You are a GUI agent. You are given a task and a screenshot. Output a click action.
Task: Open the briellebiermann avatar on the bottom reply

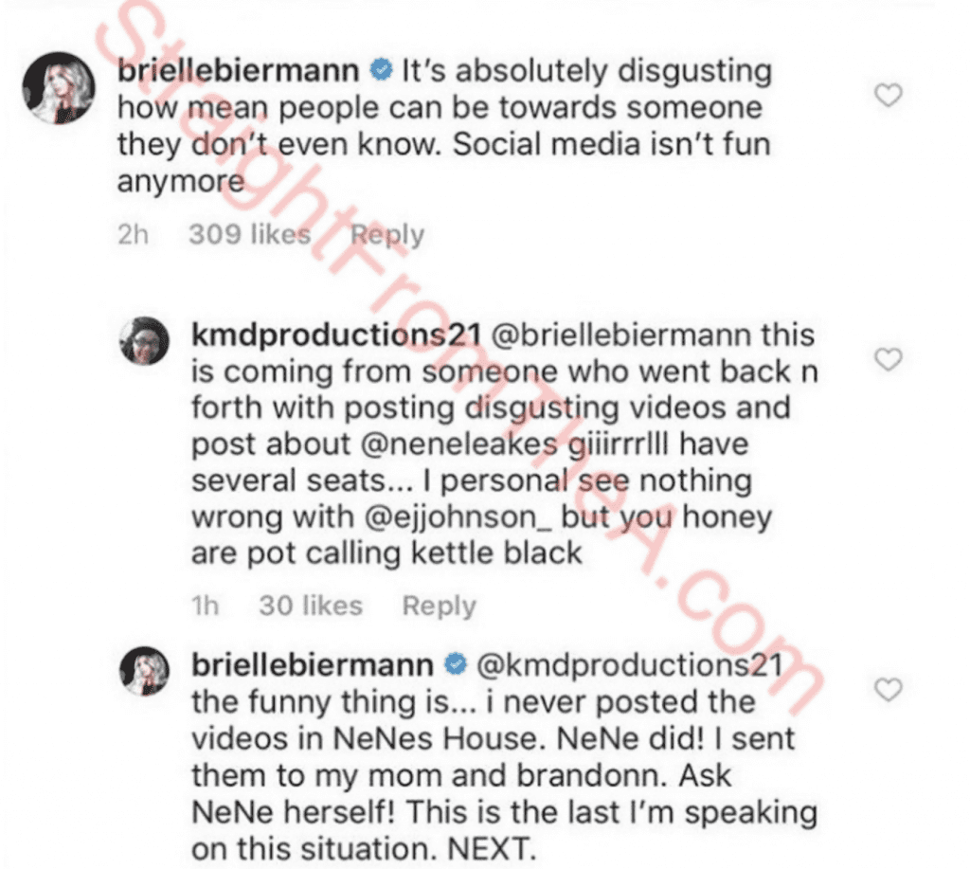click(x=144, y=675)
